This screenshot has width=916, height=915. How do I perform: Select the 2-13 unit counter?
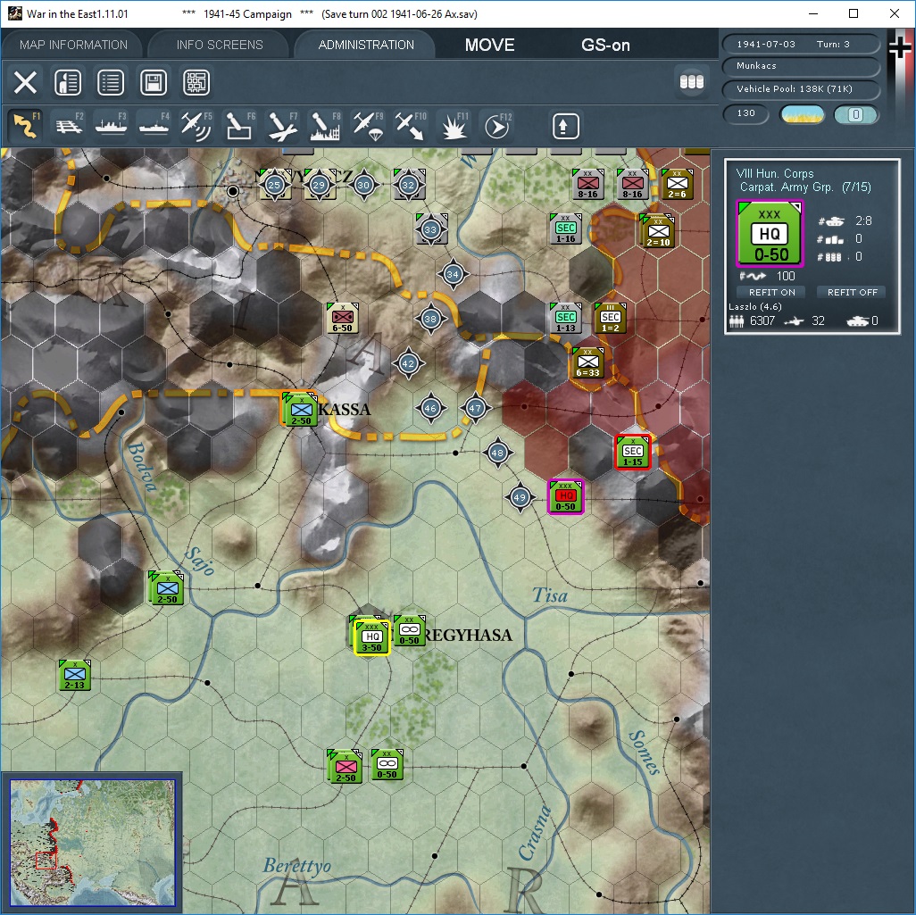point(74,675)
